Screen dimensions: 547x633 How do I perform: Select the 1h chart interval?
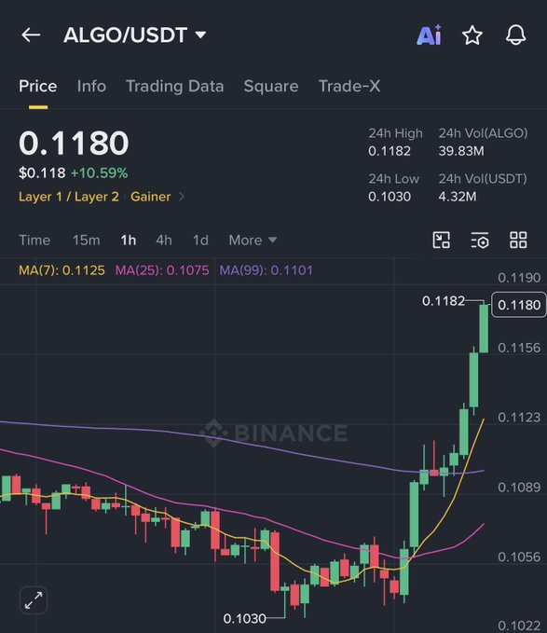(x=129, y=241)
